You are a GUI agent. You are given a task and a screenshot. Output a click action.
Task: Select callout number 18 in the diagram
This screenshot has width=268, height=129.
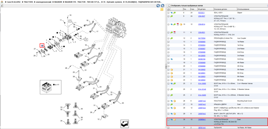[87, 21]
